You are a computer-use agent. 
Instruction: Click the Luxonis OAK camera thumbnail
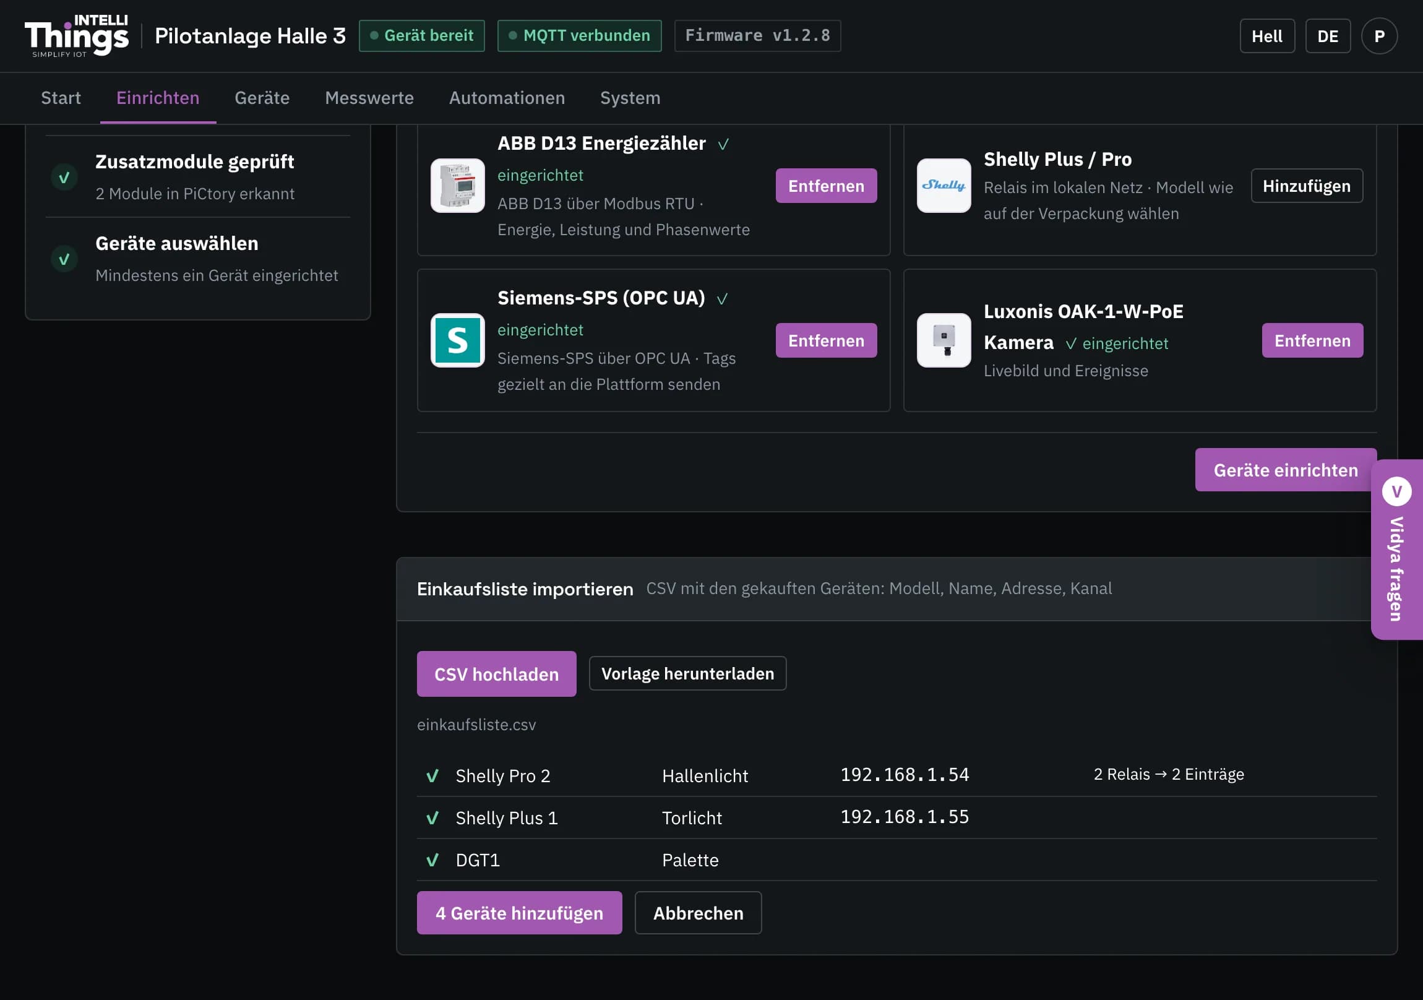coord(944,340)
